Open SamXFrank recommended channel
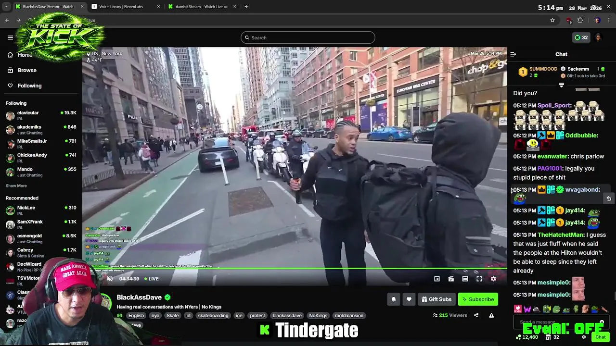This screenshot has height=346, width=616. [41, 224]
